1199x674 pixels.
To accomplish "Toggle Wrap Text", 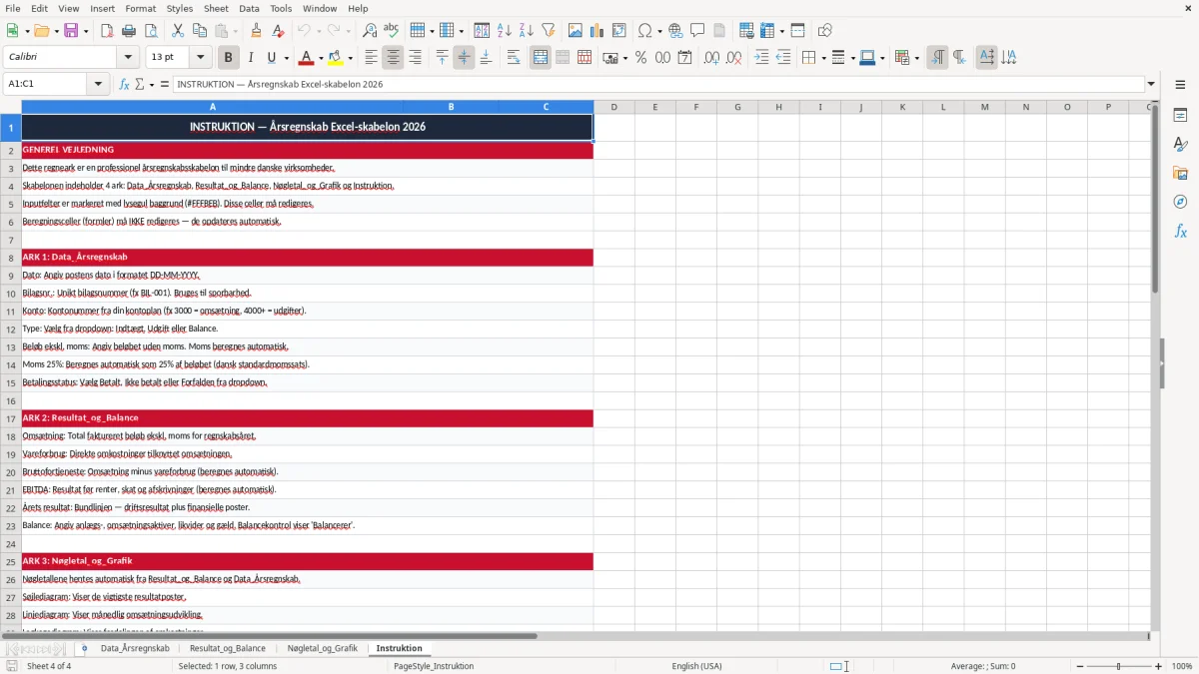I will click(x=513, y=58).
